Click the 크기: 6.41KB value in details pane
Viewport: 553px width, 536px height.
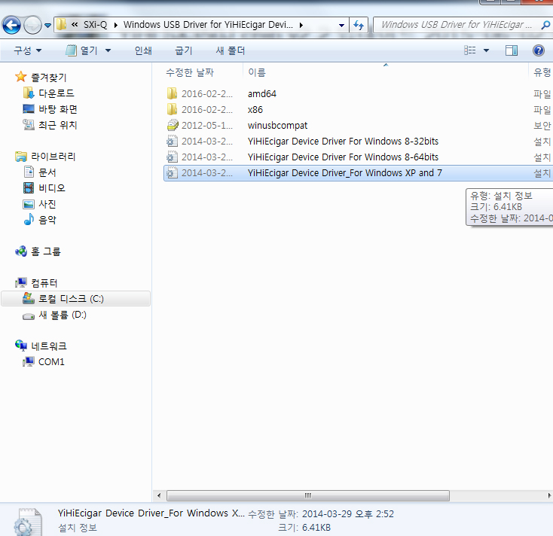[x=316, y=528]
